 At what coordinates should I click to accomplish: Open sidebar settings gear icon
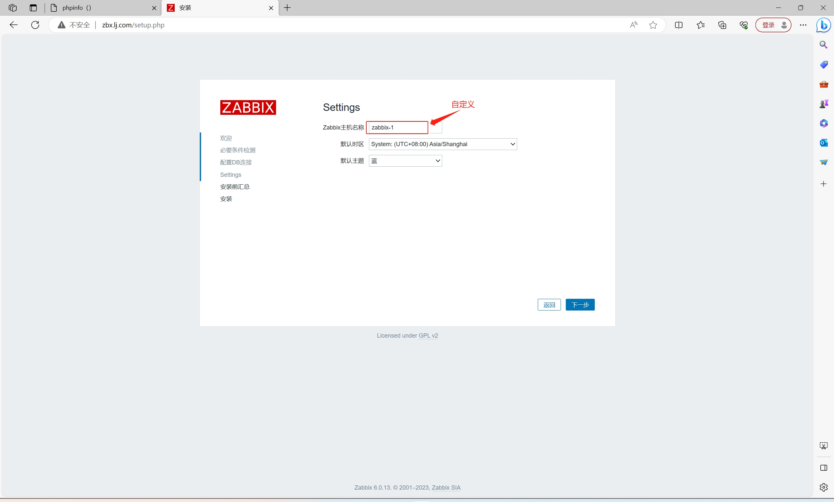823,487
